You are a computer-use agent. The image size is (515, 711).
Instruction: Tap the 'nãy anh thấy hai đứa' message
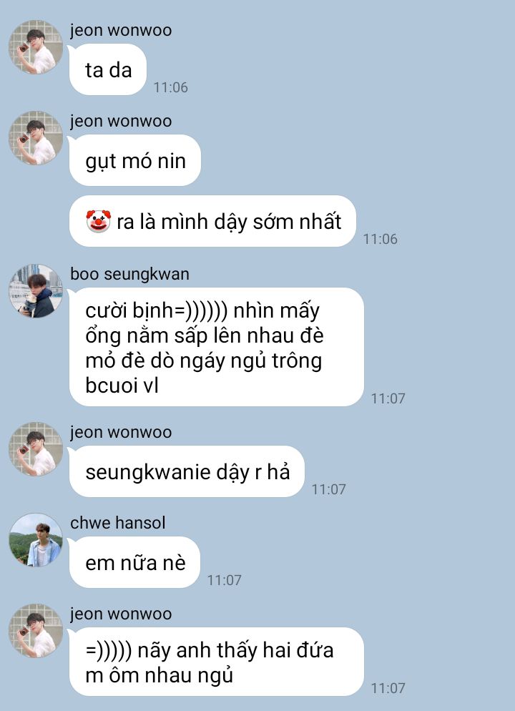pyautogui.click(x=217, y=662)
